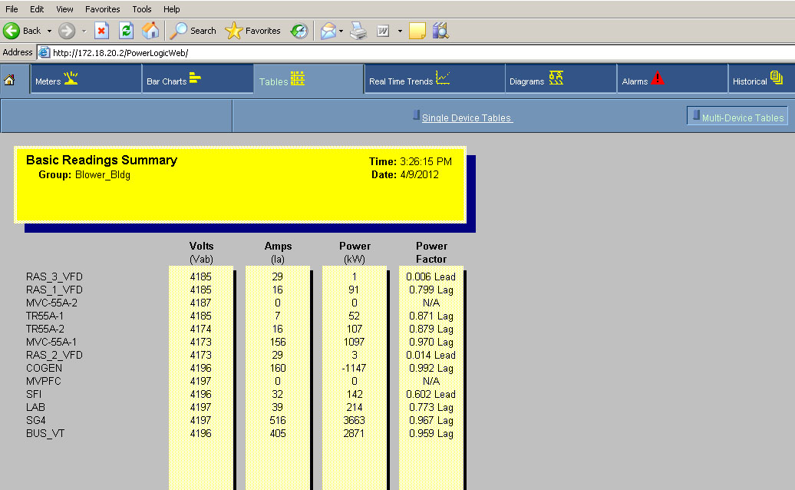This screenshot has width=795, height=490.
Task: Open Search with magnifier icon
Action: tap(178, 31)
